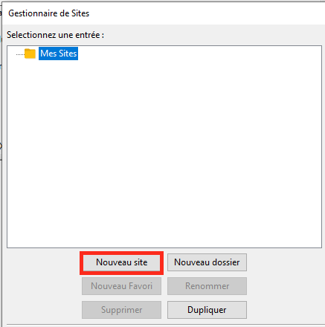Screen dimensions: 325x327
Task: Click the Gestionnaire de Sites window title
Action: (x=49, y=13)
